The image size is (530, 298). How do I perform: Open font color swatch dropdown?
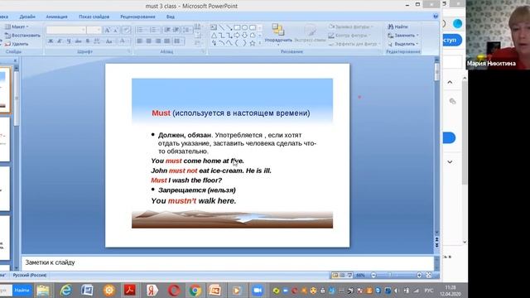[x=123, y=41]
